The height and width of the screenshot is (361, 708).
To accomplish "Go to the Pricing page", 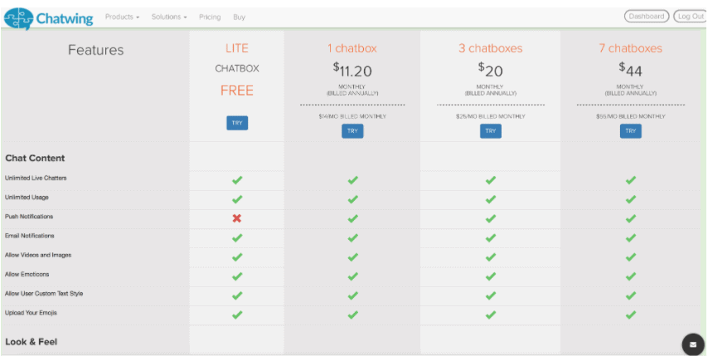I will [x=210, y=17].
